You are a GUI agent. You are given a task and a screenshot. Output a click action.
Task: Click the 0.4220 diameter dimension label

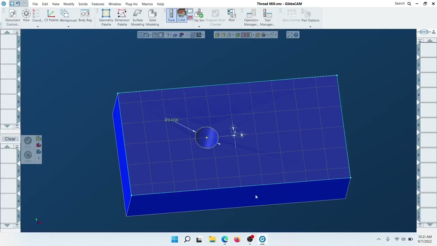click(x=171, y=120)
